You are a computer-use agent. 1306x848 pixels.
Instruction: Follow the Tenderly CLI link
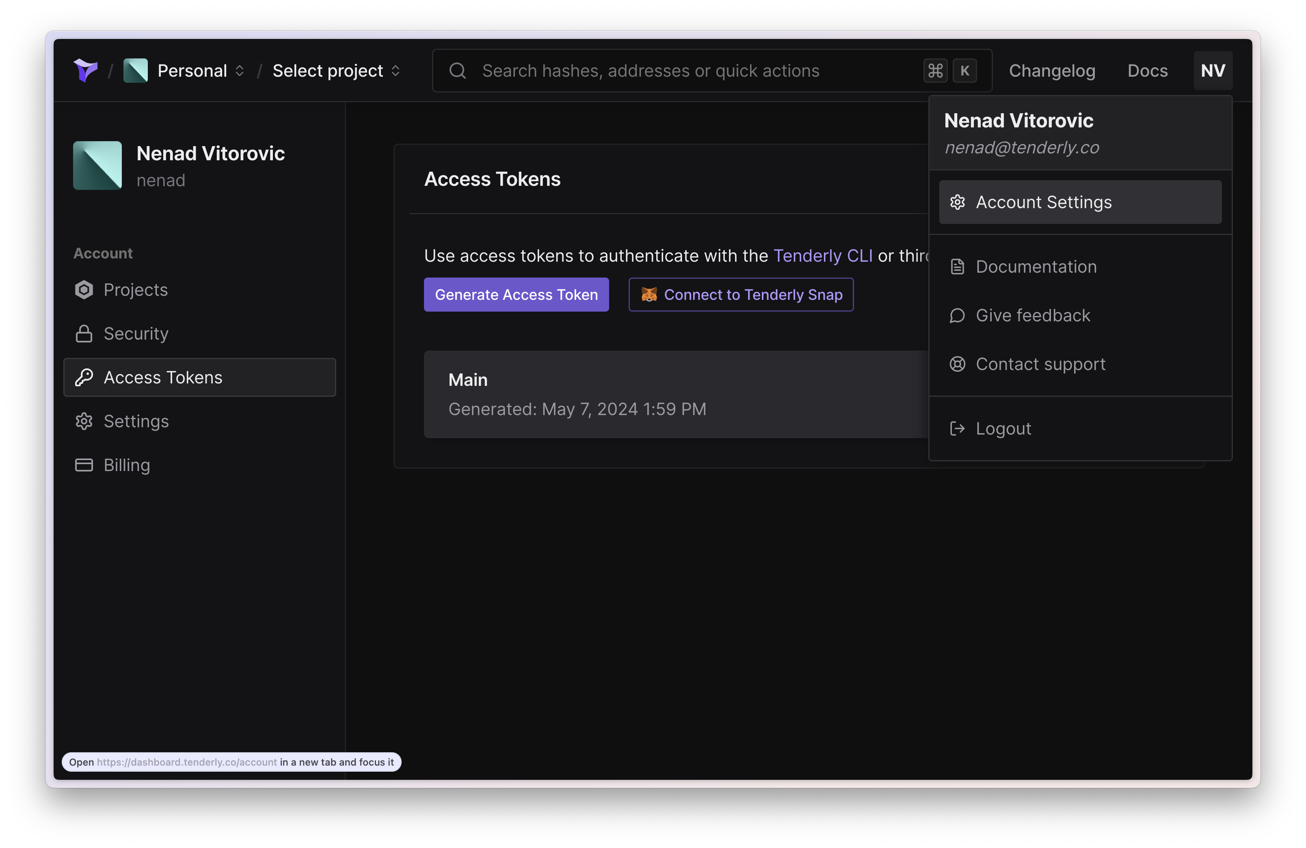823,256
